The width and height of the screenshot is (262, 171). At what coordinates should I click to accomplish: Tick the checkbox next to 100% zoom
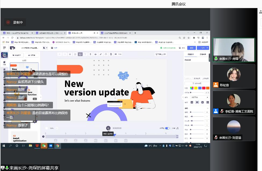coord(46,128)
